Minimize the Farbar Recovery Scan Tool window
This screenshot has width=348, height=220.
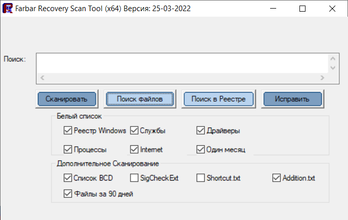(x=273, y=9)
